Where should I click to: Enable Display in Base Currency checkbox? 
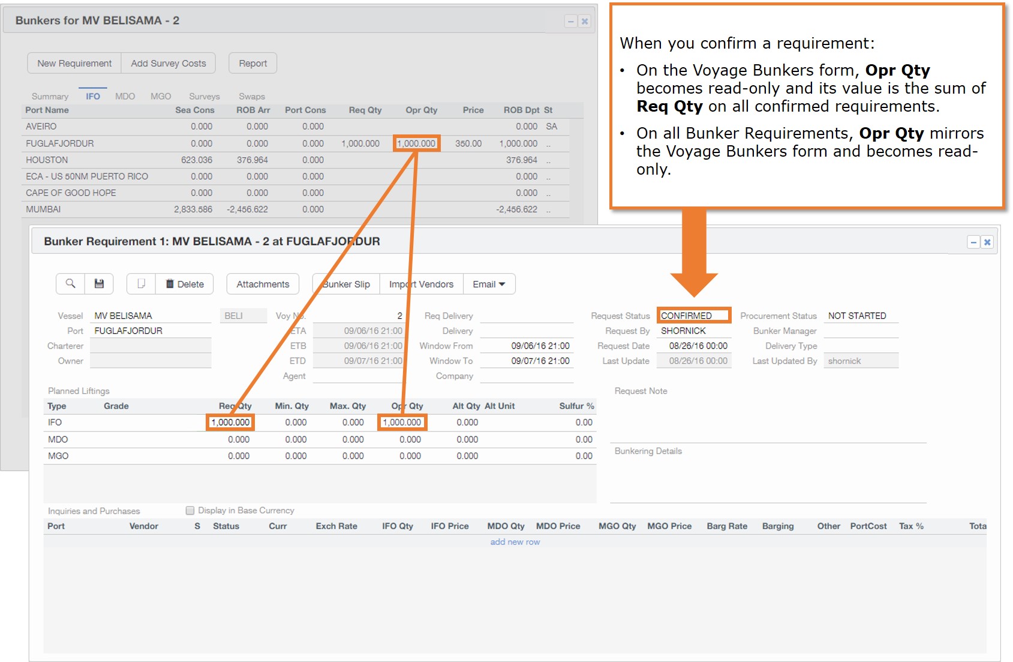coord(190,511)
